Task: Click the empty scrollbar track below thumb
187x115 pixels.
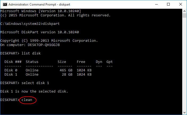Action: click(184, 64)
